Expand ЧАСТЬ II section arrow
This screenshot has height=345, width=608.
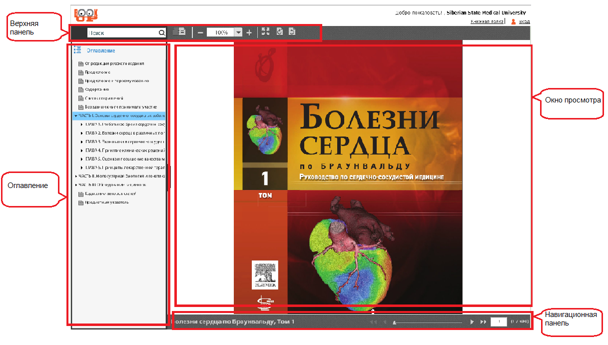coord(75,176)
